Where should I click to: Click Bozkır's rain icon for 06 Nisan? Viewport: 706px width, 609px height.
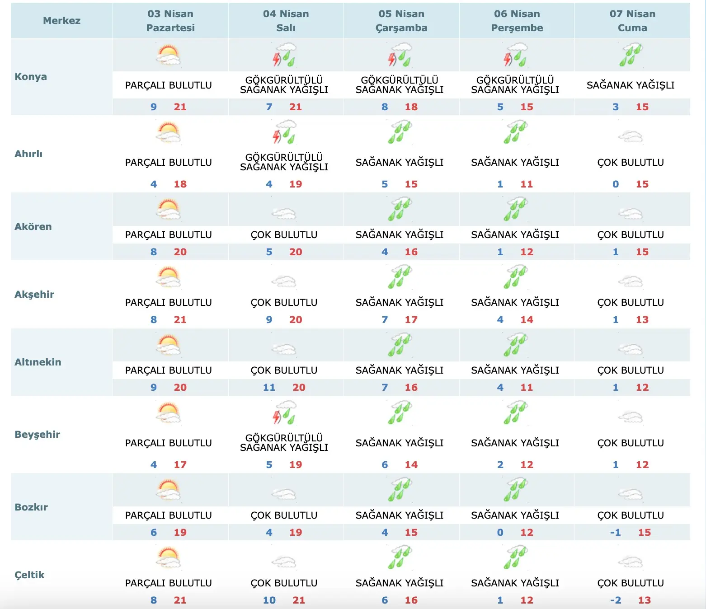515,490
